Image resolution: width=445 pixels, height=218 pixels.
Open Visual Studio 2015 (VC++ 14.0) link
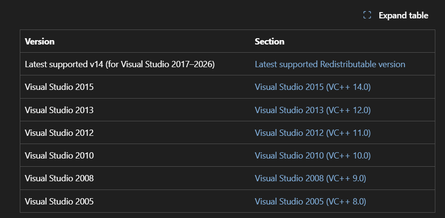click(x=313, y=87)
